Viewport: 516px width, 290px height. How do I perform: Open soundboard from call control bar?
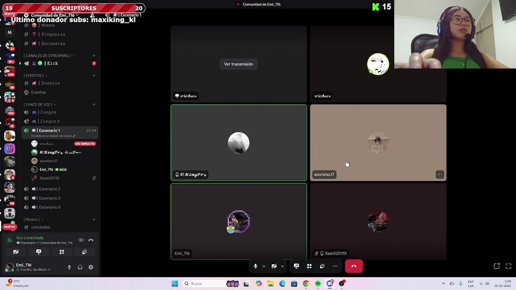coord(322,266)
